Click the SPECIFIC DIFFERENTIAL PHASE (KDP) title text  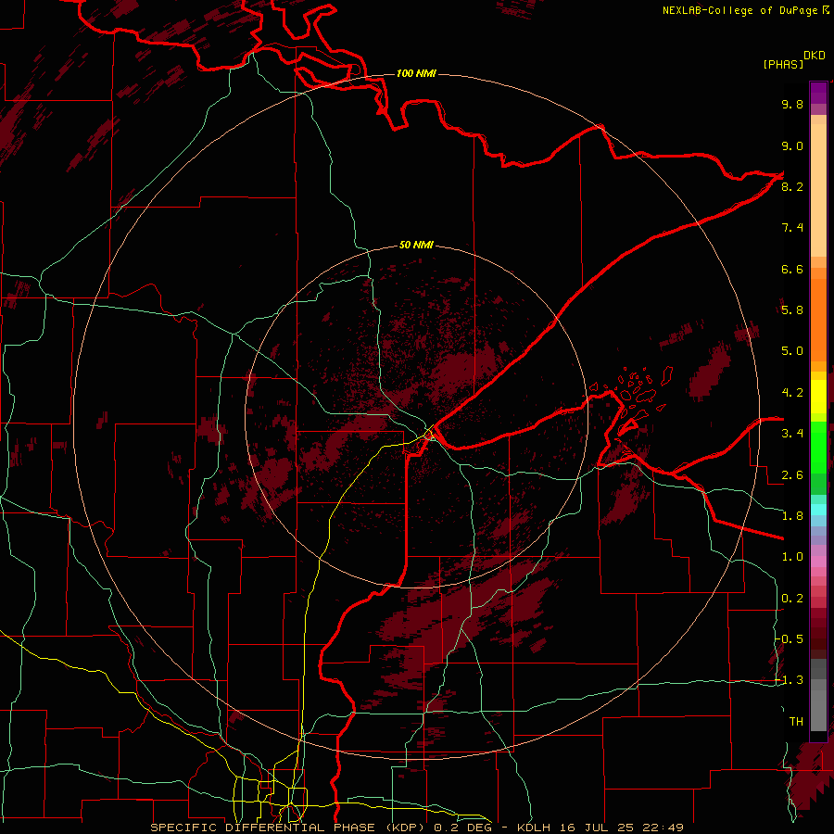tap(289, 828)
